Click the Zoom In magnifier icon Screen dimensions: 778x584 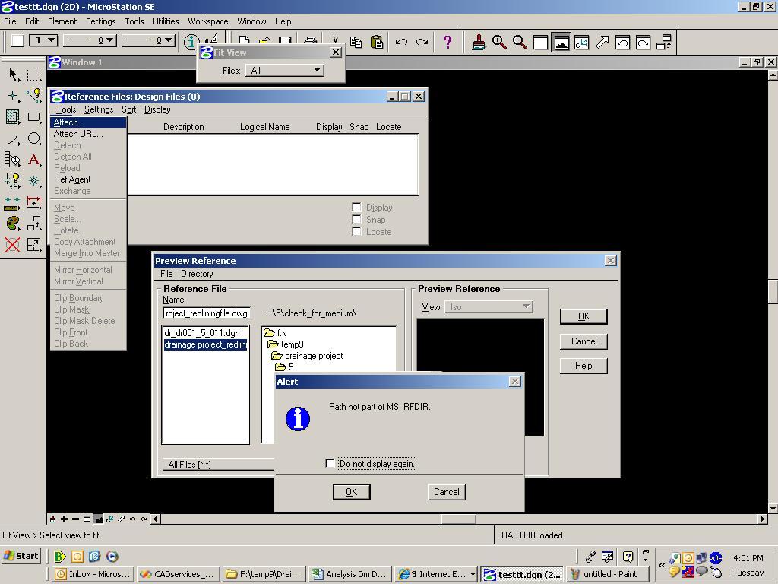(x=499, y=43)
